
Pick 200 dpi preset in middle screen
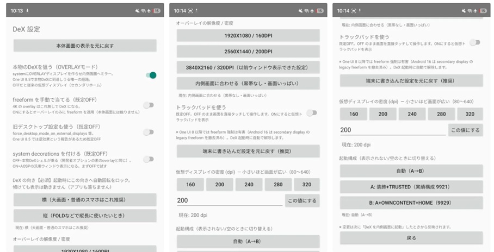tap(220, 185)
